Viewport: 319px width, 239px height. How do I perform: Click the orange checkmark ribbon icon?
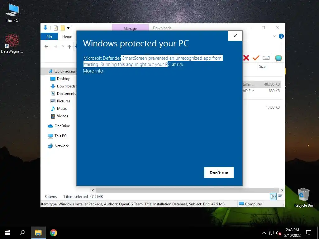(256, 58)
